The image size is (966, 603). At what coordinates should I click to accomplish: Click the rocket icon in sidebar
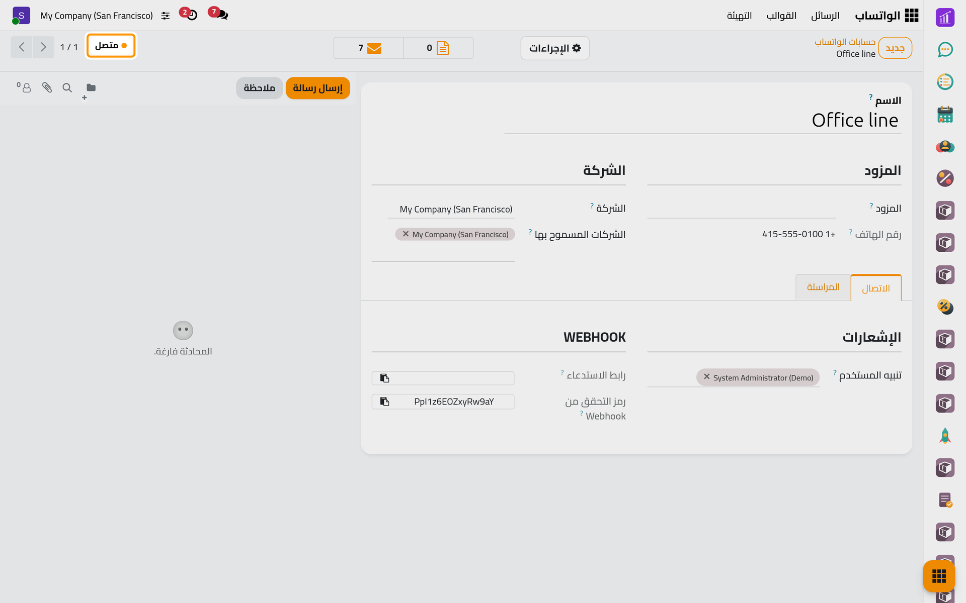point(945,436)
